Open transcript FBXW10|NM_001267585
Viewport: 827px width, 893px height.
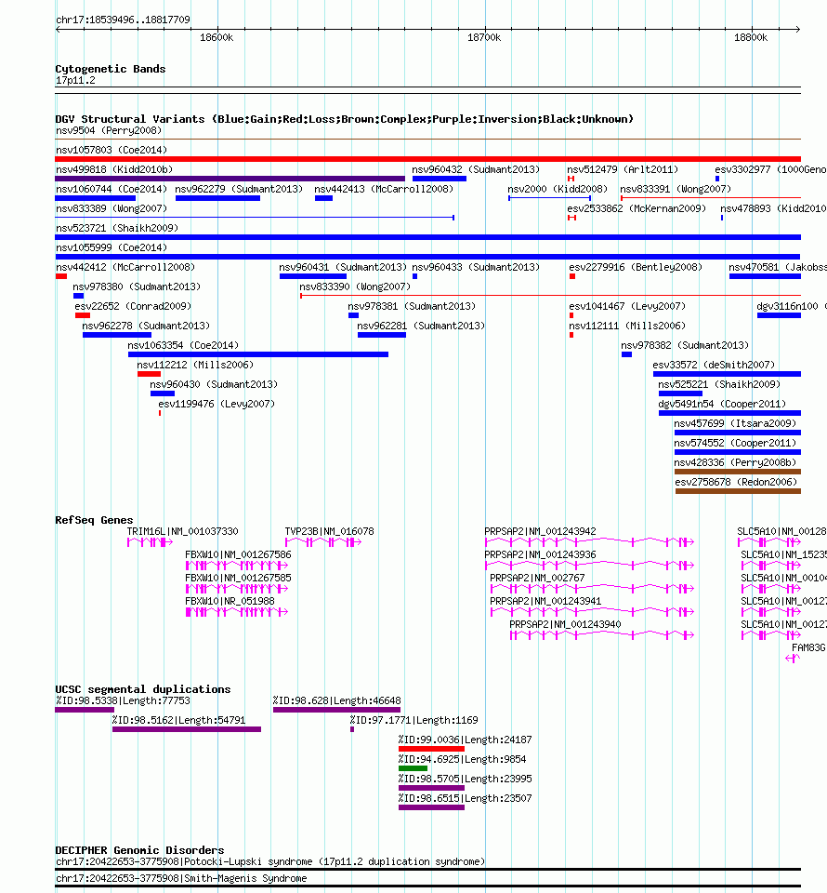coord(237,588)
